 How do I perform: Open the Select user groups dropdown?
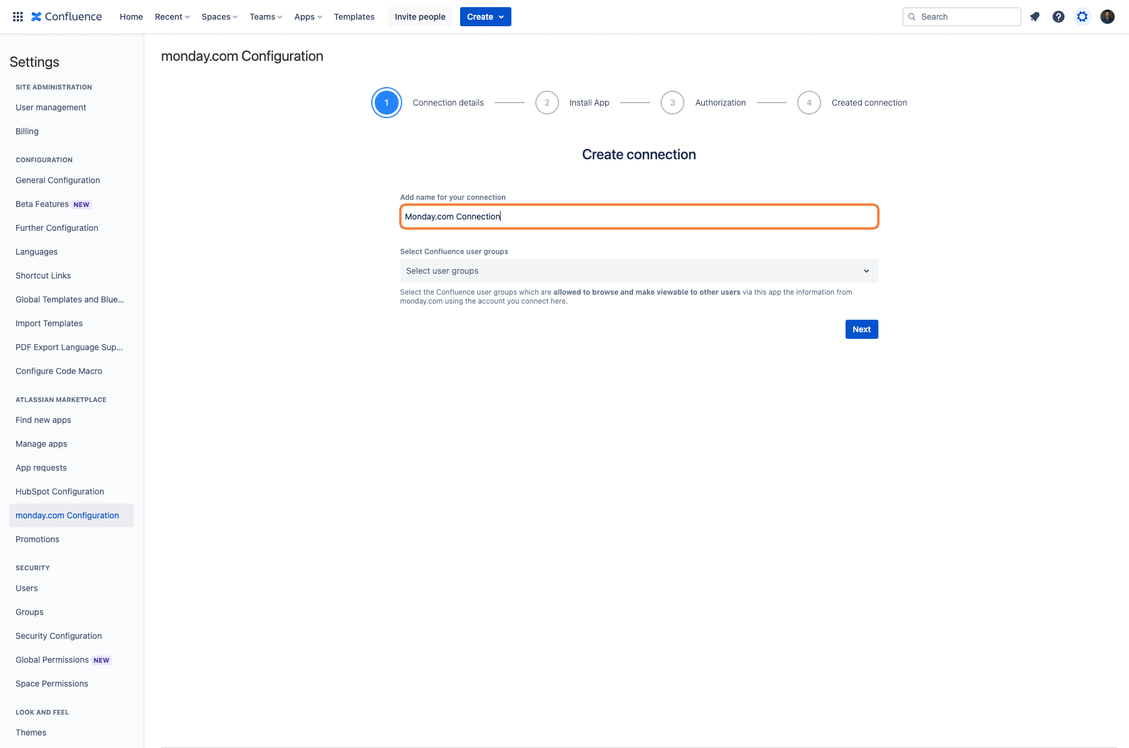coord(639,271)
